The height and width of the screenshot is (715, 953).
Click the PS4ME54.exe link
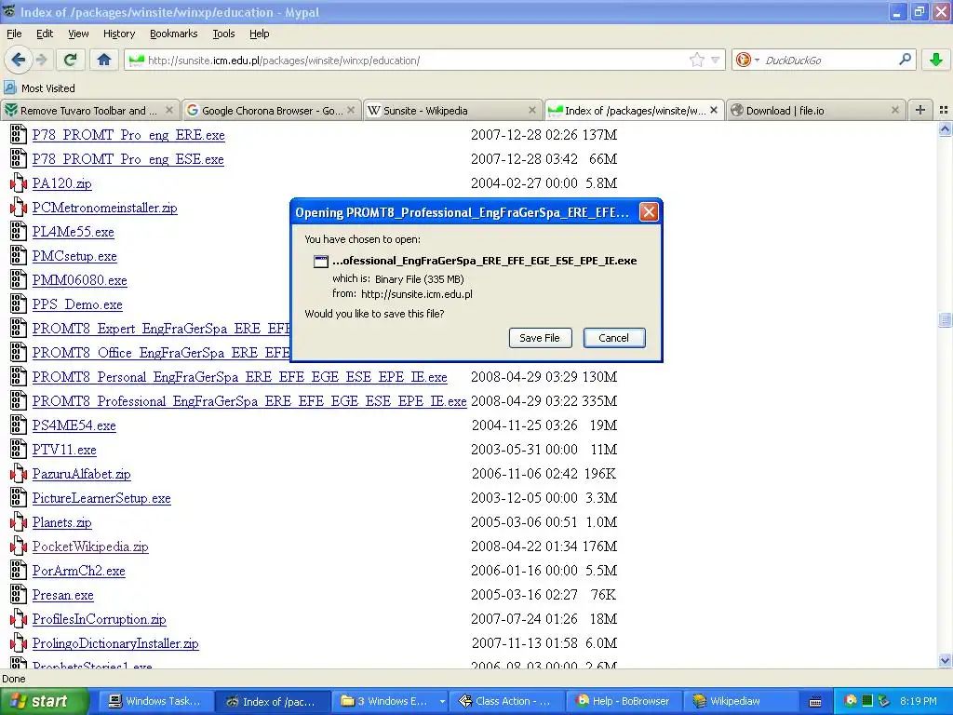[x=74, y=425]
